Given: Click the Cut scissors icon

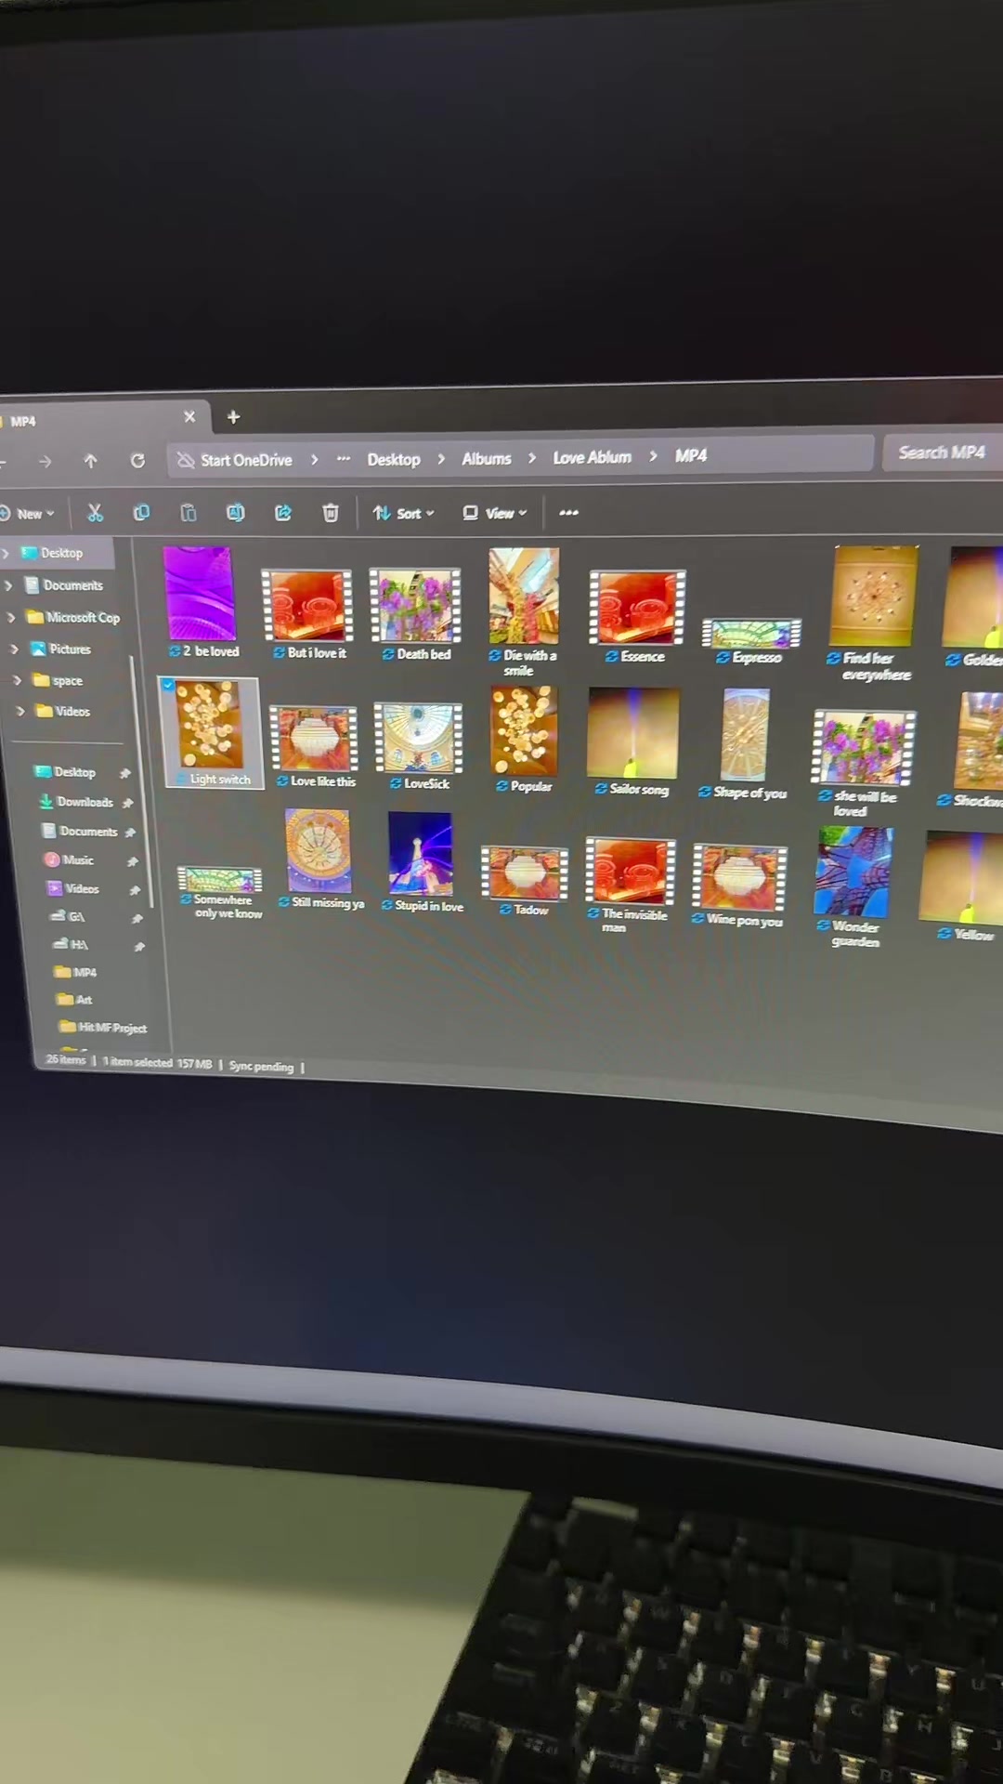Looking at the screenshot, I should point(95,513).
